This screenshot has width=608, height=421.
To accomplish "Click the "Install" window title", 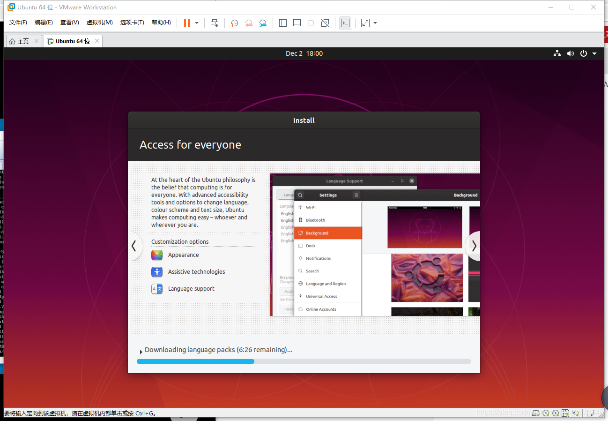I will coord(304,120).
